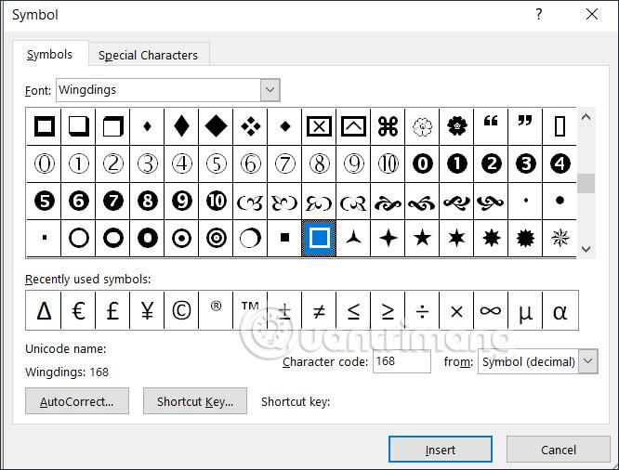
Task: Select the large black diamond symbol
Action: [216, 126]
